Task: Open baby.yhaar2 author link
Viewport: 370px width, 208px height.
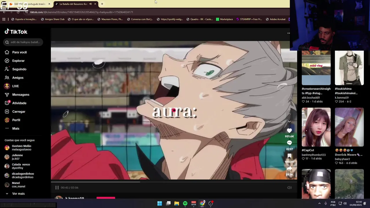Action: point(342,159)
